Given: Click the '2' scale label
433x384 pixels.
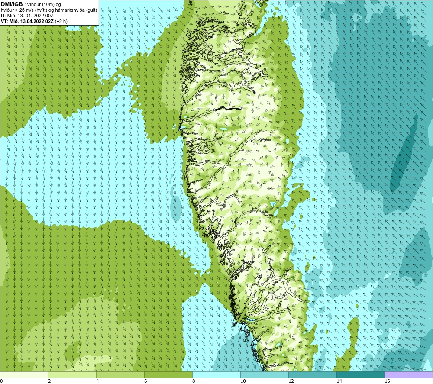Looking at the screenshot, I should tap(49, 381).
